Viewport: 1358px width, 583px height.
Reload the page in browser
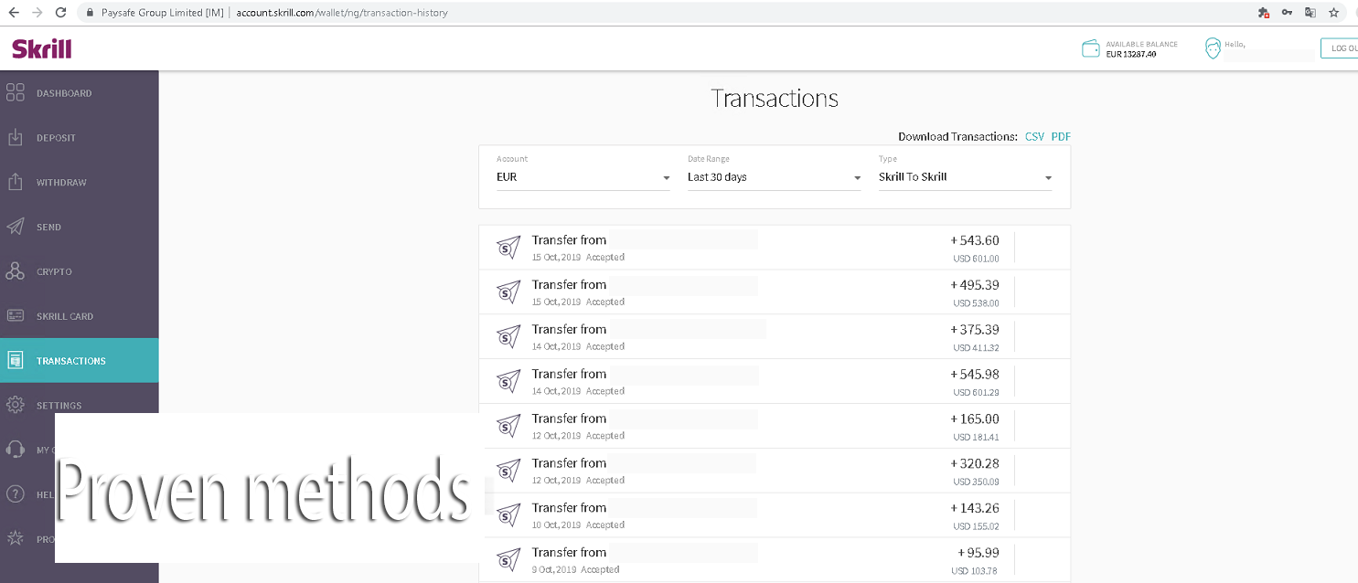[x=60, y=13]
